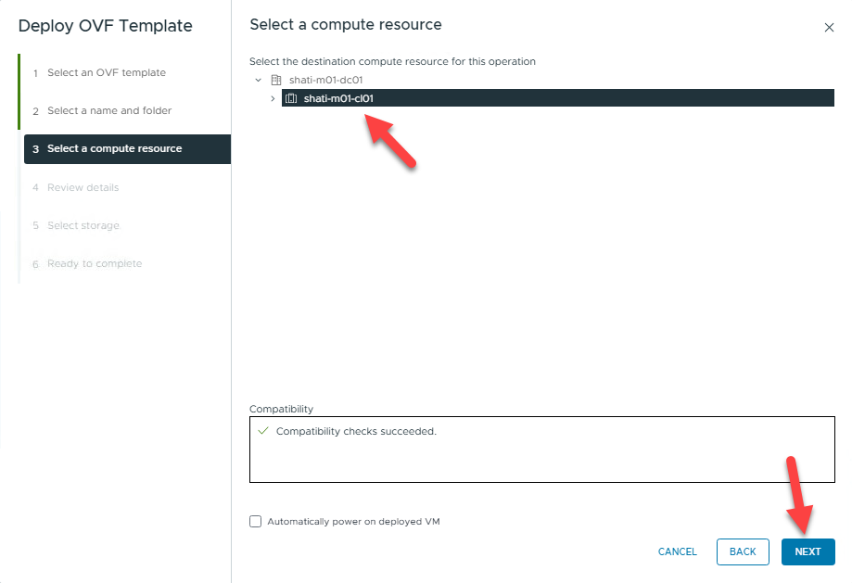This screenshot has height=583, width=852.
Task: Collapse the shati-m01-dc01 datacenter node
Action: pos(258,80)
